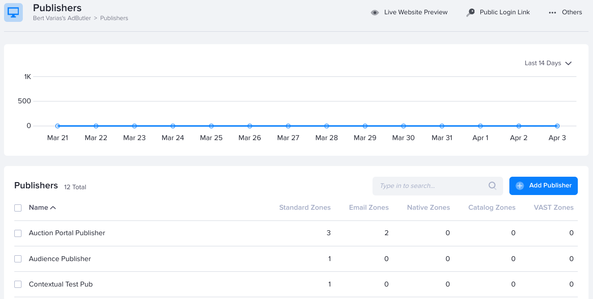The width and height of the screenshot is (593, 299).
Task: Click Contextual Test Pub's Standard Zones value 1
Action: tap(330, 284)
